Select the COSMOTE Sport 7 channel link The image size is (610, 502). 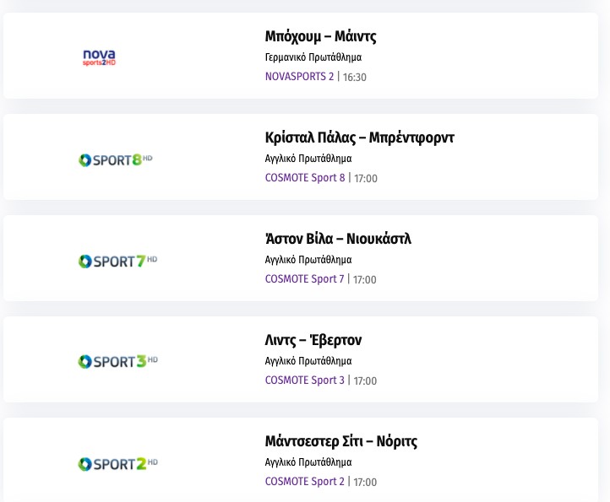[x=304, y=279]
